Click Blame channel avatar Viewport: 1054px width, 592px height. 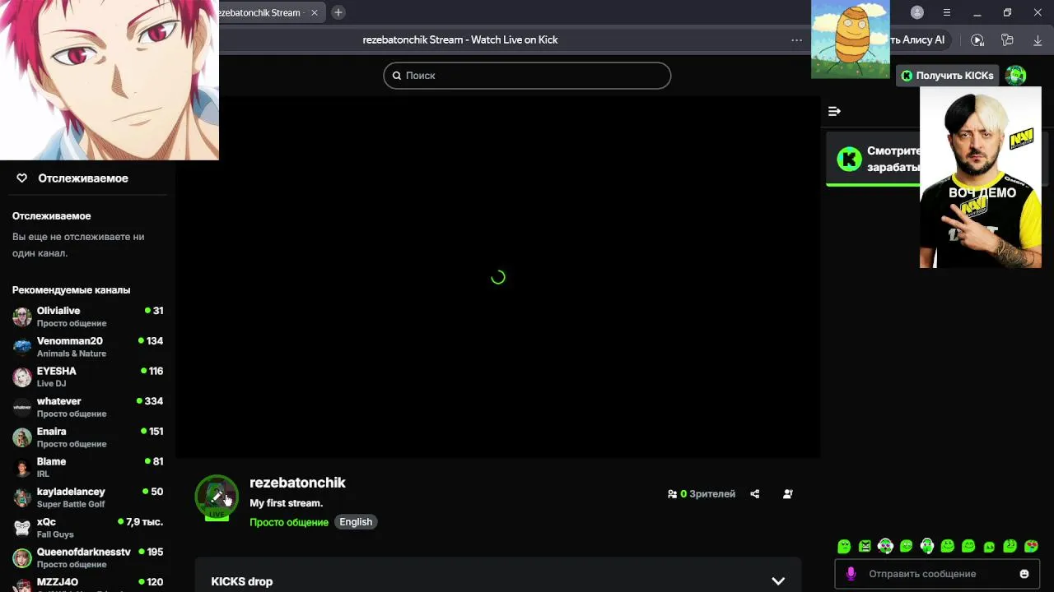coord(22,467)
